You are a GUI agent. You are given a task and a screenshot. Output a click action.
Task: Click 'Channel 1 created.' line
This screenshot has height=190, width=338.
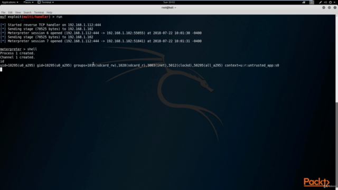tap(17, 58)
